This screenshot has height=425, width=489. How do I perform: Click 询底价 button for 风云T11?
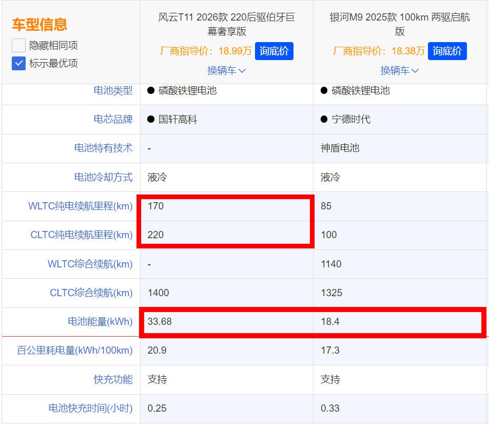[274, 51]
